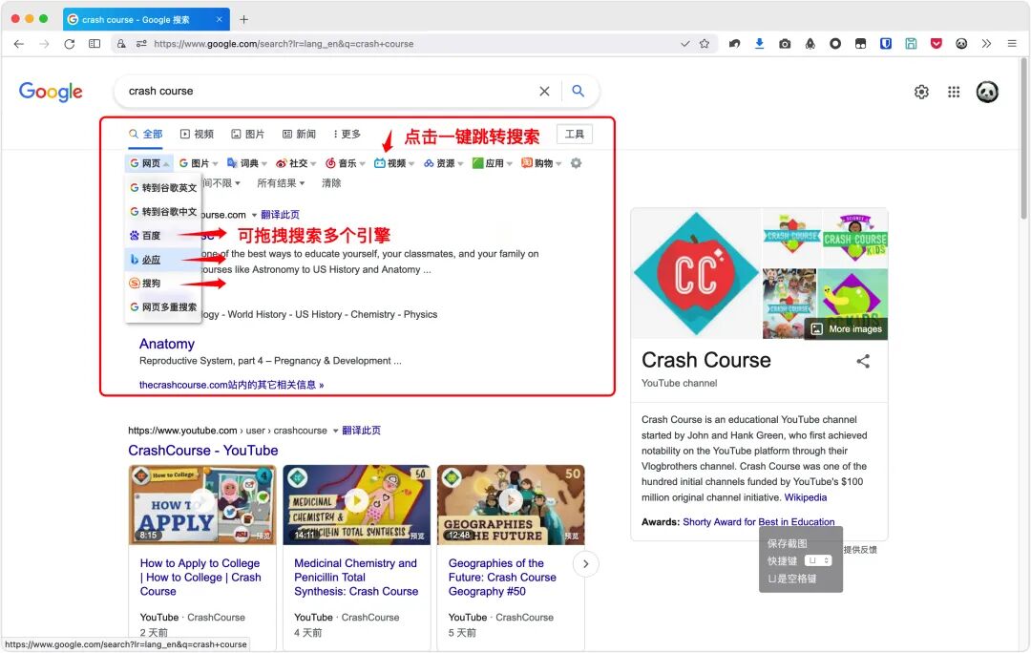Clear the search box text
Image resolution: width=1031 pixels, height=653 pixels.
click(x=544, y=92)
